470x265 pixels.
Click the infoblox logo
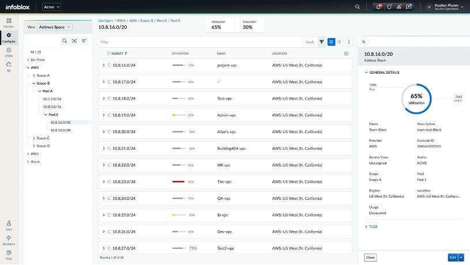click(17, 7)
